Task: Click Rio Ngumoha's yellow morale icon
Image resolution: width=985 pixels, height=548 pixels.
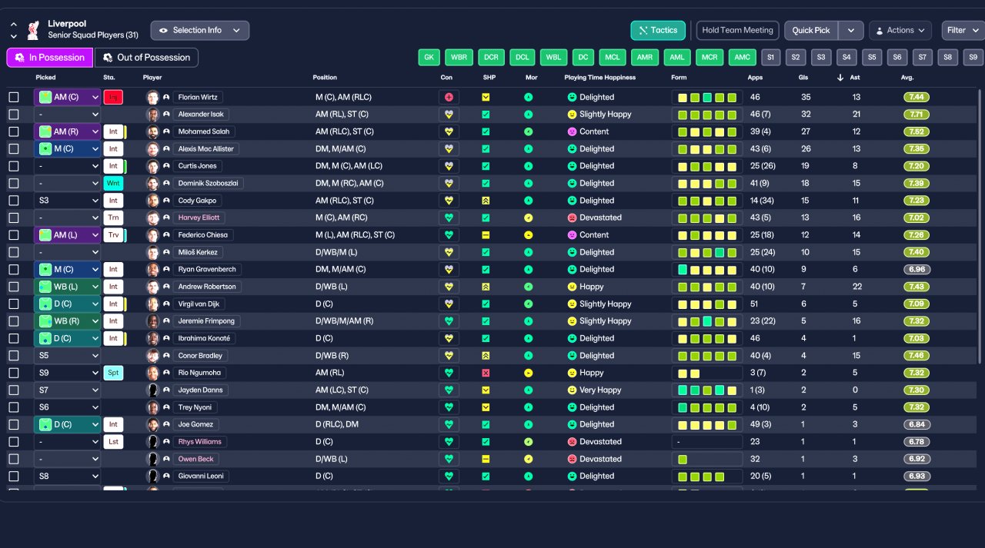Action: point(528,373)
